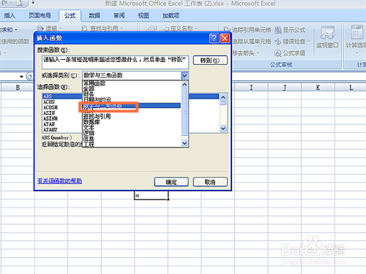This screenshot has height=274, width=366.
Task: Switch to the 插入 ribbon tab
Action: [x=10, y=16]
